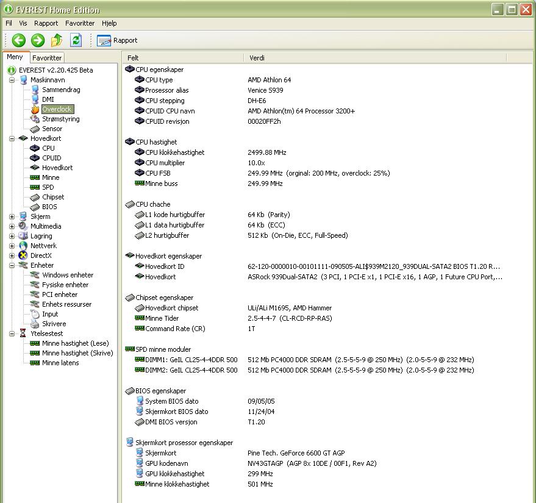Select the Minne memory stick icon
This screenshot has width=536, height=503.
pyautogui.click(x=35, y=177)
